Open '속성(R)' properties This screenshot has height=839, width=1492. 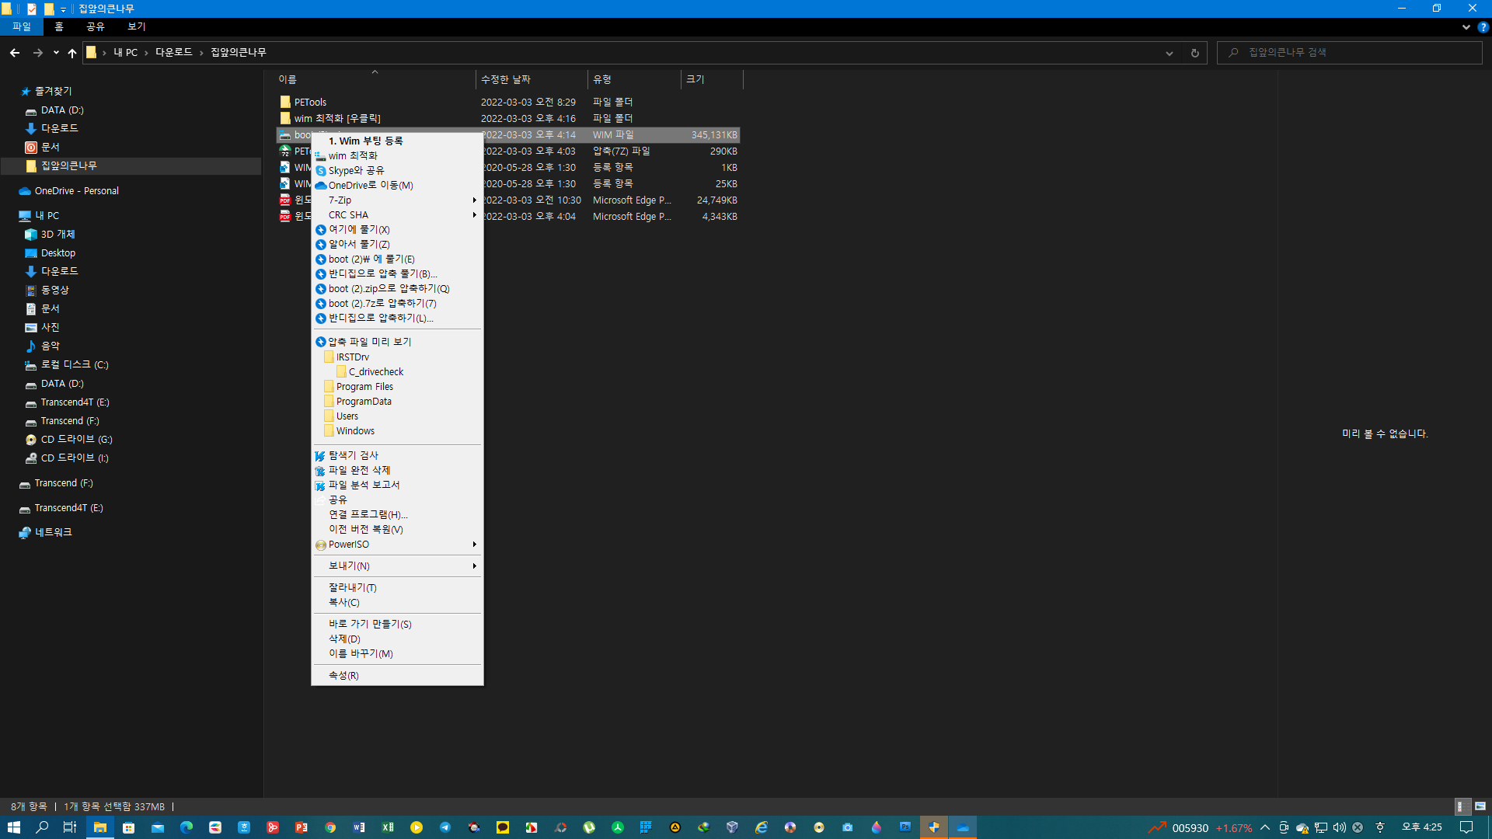tap(397, 675)
